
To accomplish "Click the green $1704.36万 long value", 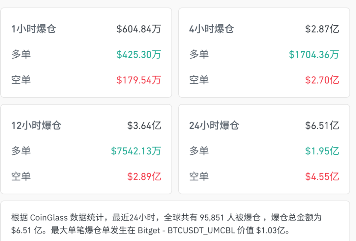I will coord(314,54).
